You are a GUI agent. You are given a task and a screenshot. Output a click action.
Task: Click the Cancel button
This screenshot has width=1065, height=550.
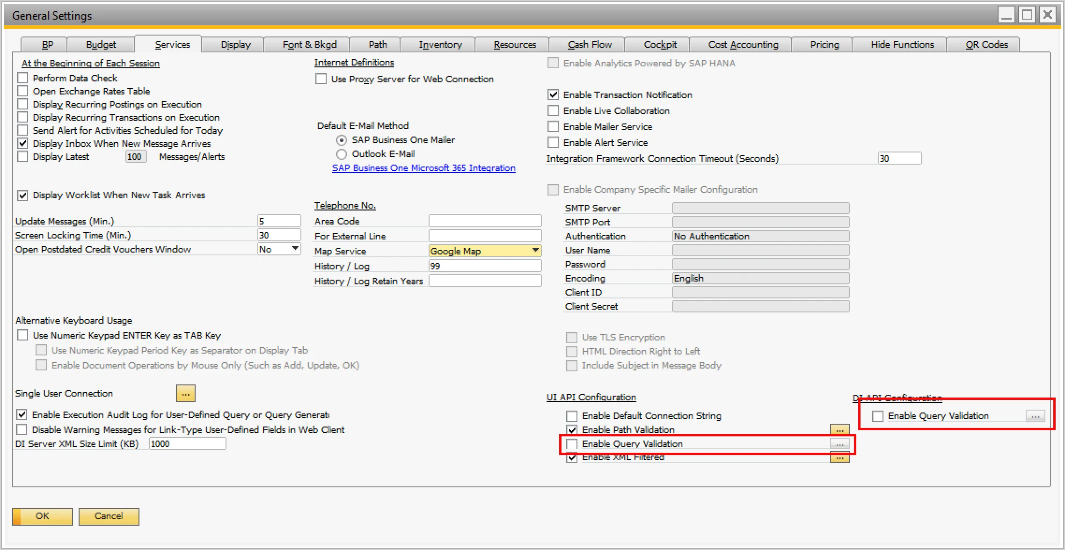pos(109,516)
